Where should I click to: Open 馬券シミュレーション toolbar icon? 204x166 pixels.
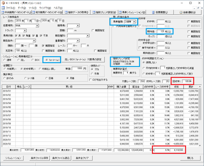tap(120, 12)
